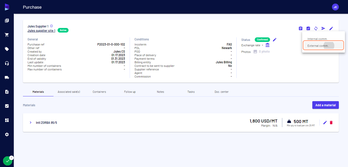Switch to the Materials tab
Viewport: 348px width, 167px height.
coord(38,92)
